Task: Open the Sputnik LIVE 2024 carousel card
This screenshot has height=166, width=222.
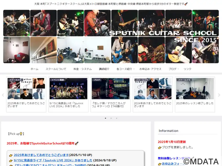Action: [68, 94]
